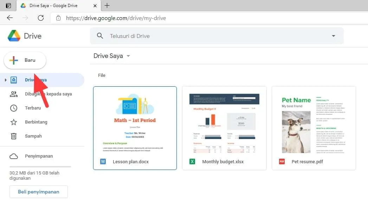Reload the page with refresh icon
Viewport: 368px width, 218px height.
click(41, 18)
